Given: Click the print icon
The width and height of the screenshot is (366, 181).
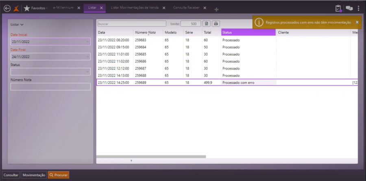Looking at the screenshot, I should point(216,24).
